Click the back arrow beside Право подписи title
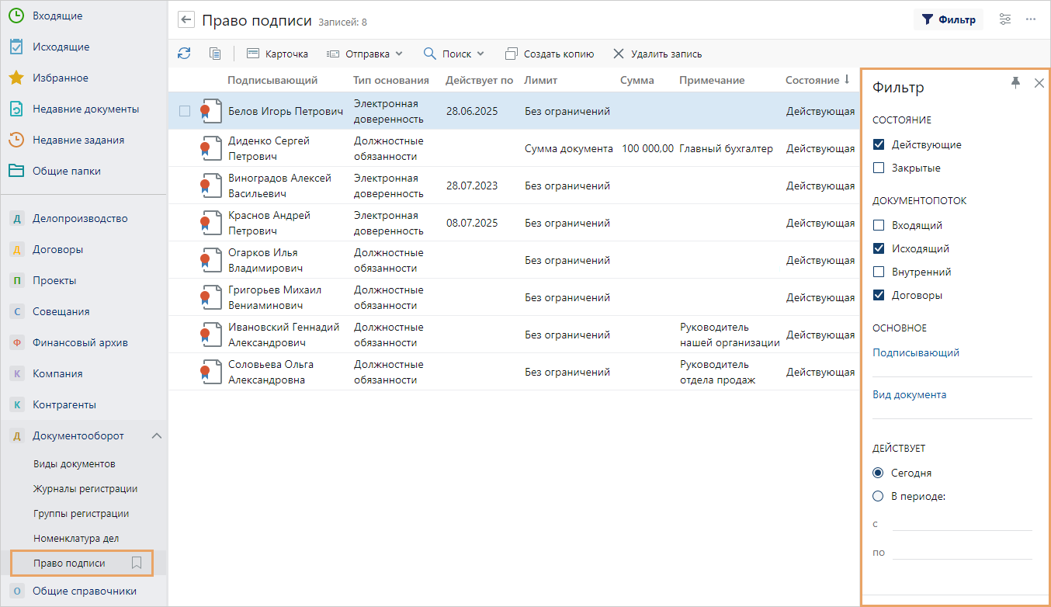 tap(186, 20)
